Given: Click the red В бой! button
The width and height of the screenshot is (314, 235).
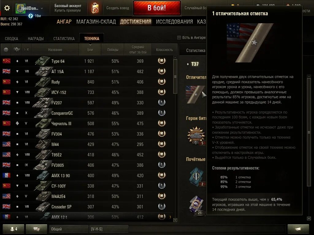Looking at the screenshot, I should [x=157, y=8].
